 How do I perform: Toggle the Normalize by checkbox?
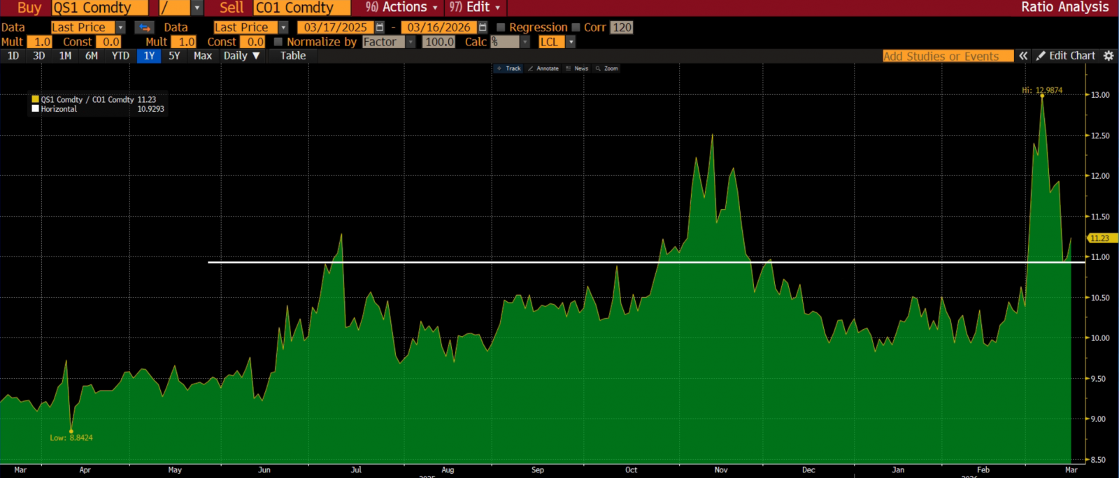coord(278,42)
